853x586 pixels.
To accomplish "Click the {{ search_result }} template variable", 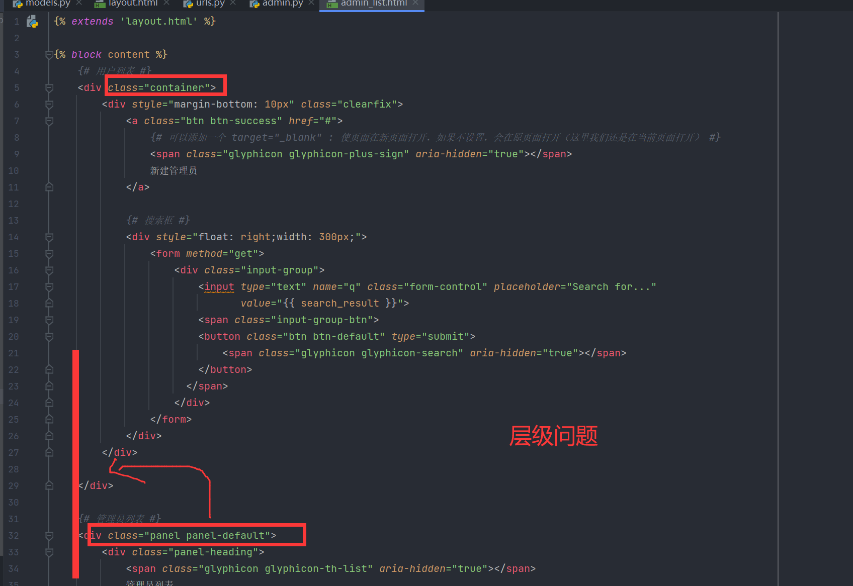I will tap(339, 304).
